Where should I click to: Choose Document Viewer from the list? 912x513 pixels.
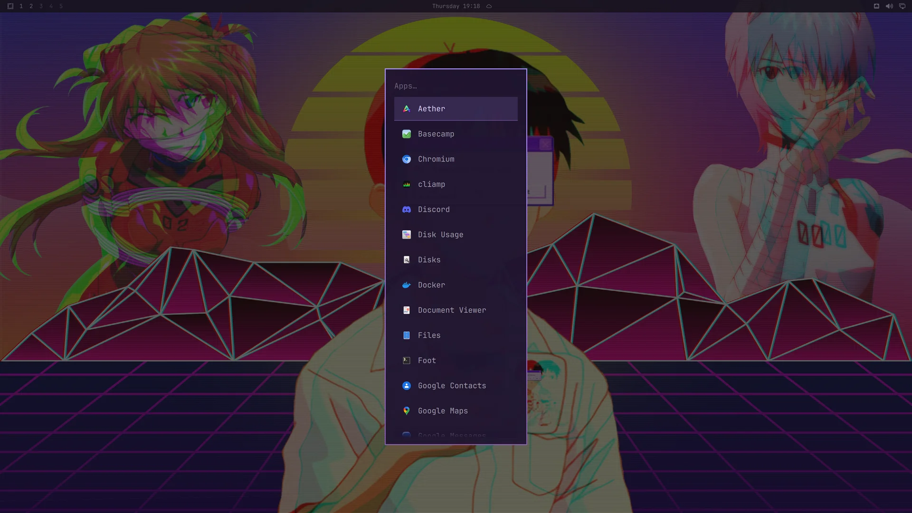(x=456, y=310)
